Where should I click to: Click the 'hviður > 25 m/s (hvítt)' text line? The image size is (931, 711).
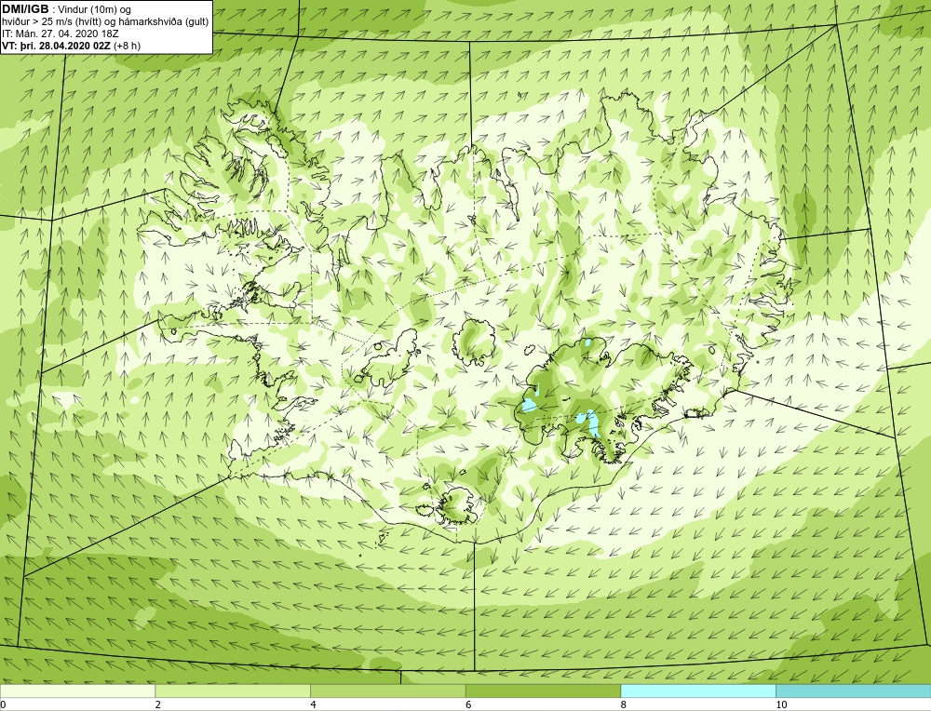click(106, 22)
